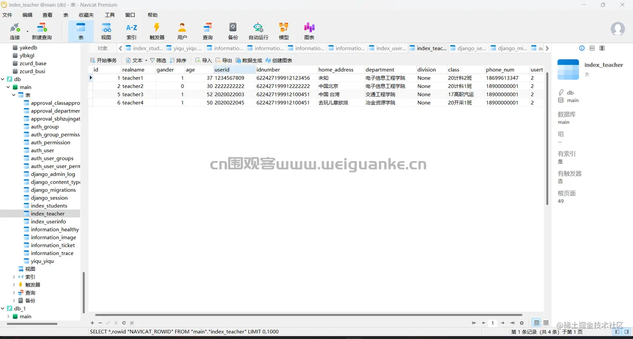Open the 查询 query toolbar icon
633x339 pixels.
coord(208,31)
